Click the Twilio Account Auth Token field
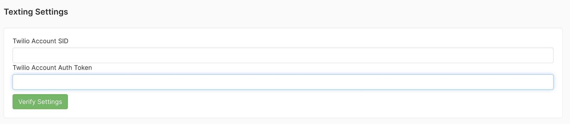 (x=283, y=82)
